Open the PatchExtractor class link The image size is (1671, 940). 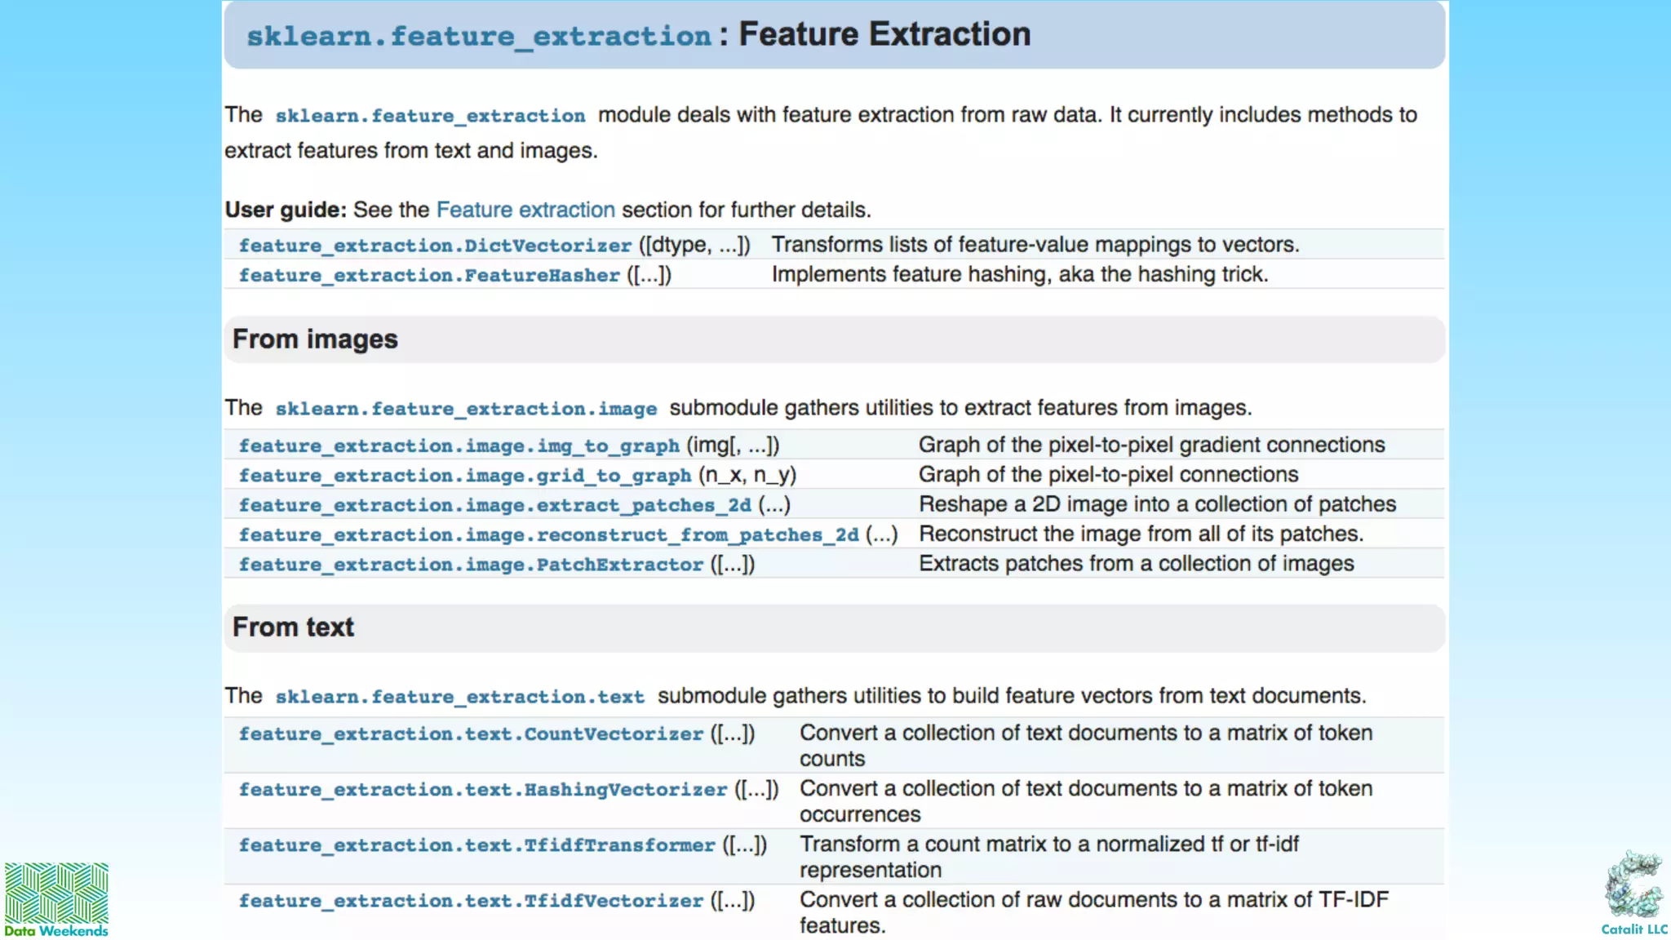click(471, 565)
